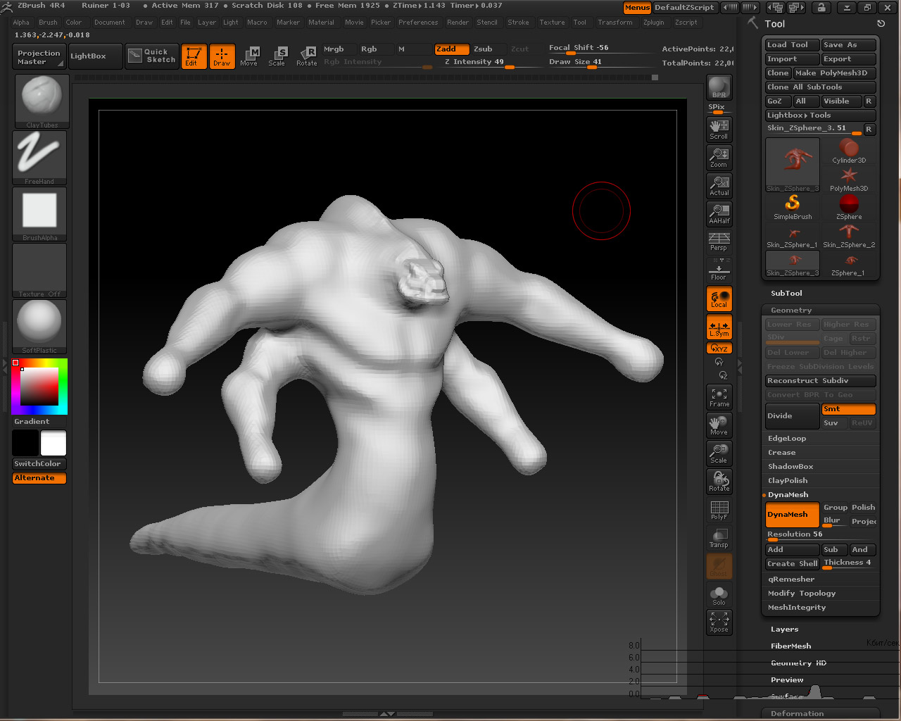Click the Zoom canvas icon

719,157
